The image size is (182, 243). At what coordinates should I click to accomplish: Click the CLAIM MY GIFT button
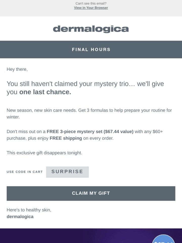click(91, 193)
